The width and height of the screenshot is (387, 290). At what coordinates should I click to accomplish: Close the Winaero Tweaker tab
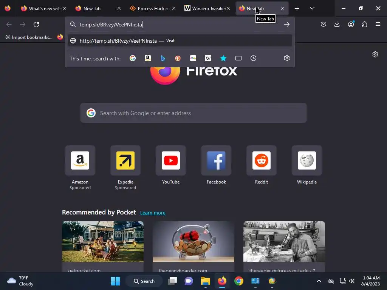click(x=228, y=8)
